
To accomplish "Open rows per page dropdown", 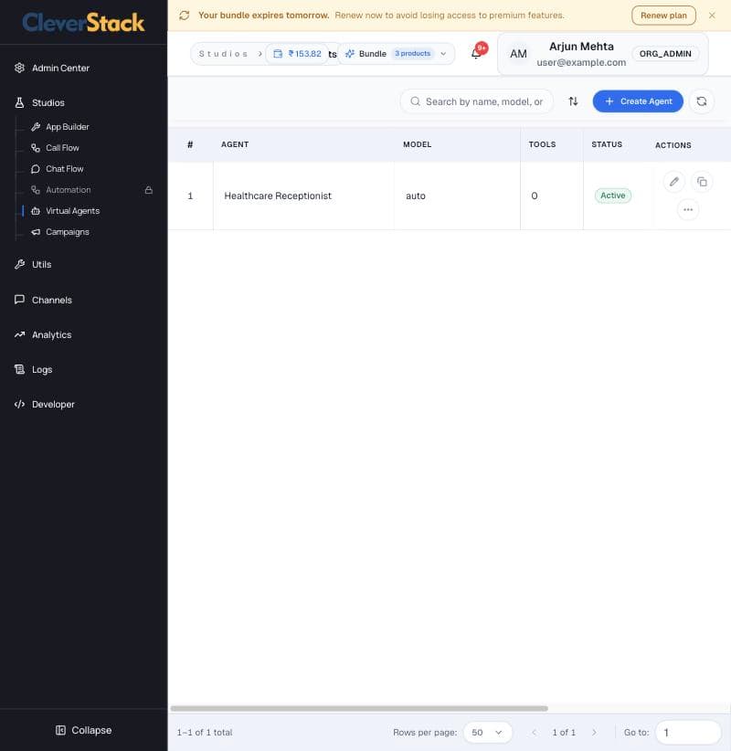I will (487, 733).
